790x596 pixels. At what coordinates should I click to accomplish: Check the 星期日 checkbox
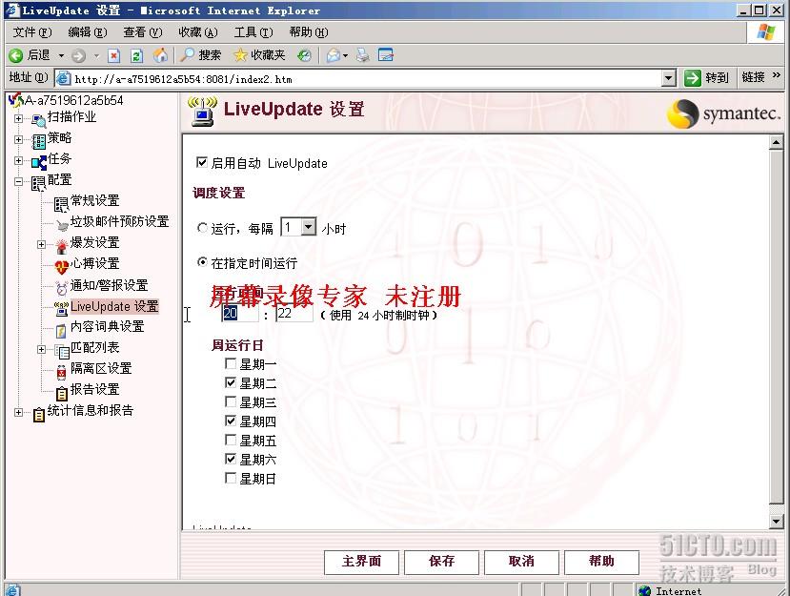[x=231, y=478]
